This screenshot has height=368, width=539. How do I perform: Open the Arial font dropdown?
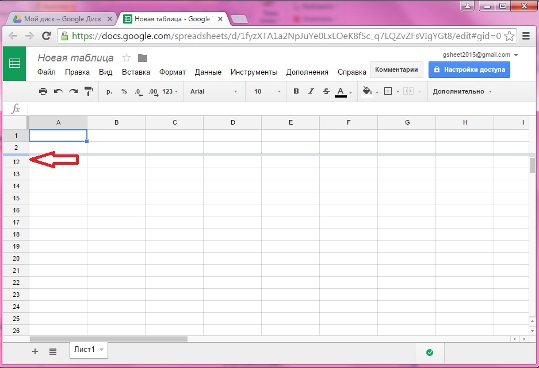click(x=214, y=91)
